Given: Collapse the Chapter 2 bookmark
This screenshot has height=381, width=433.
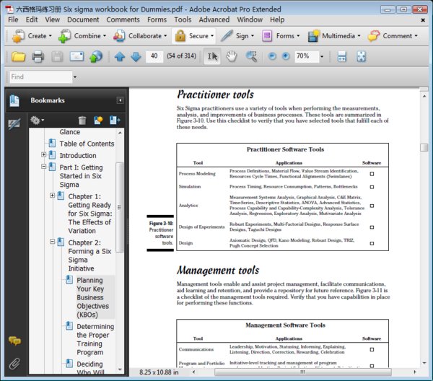Looking at the screenshot, I should [x=53, y=242].
